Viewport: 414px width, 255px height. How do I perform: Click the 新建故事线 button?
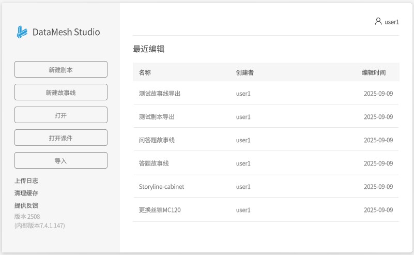pyautogui.click(x=61, y=92)
